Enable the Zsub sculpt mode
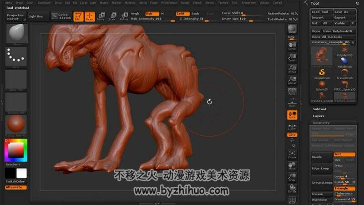Screen dimensions: 364x205 [x=195, y=14]
